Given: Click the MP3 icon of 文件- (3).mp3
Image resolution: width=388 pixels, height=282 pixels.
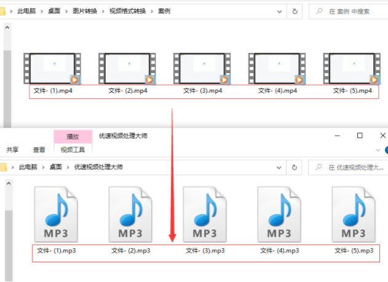Looking at the screenshot, I should pyautogui.click(x=205, y=214).
